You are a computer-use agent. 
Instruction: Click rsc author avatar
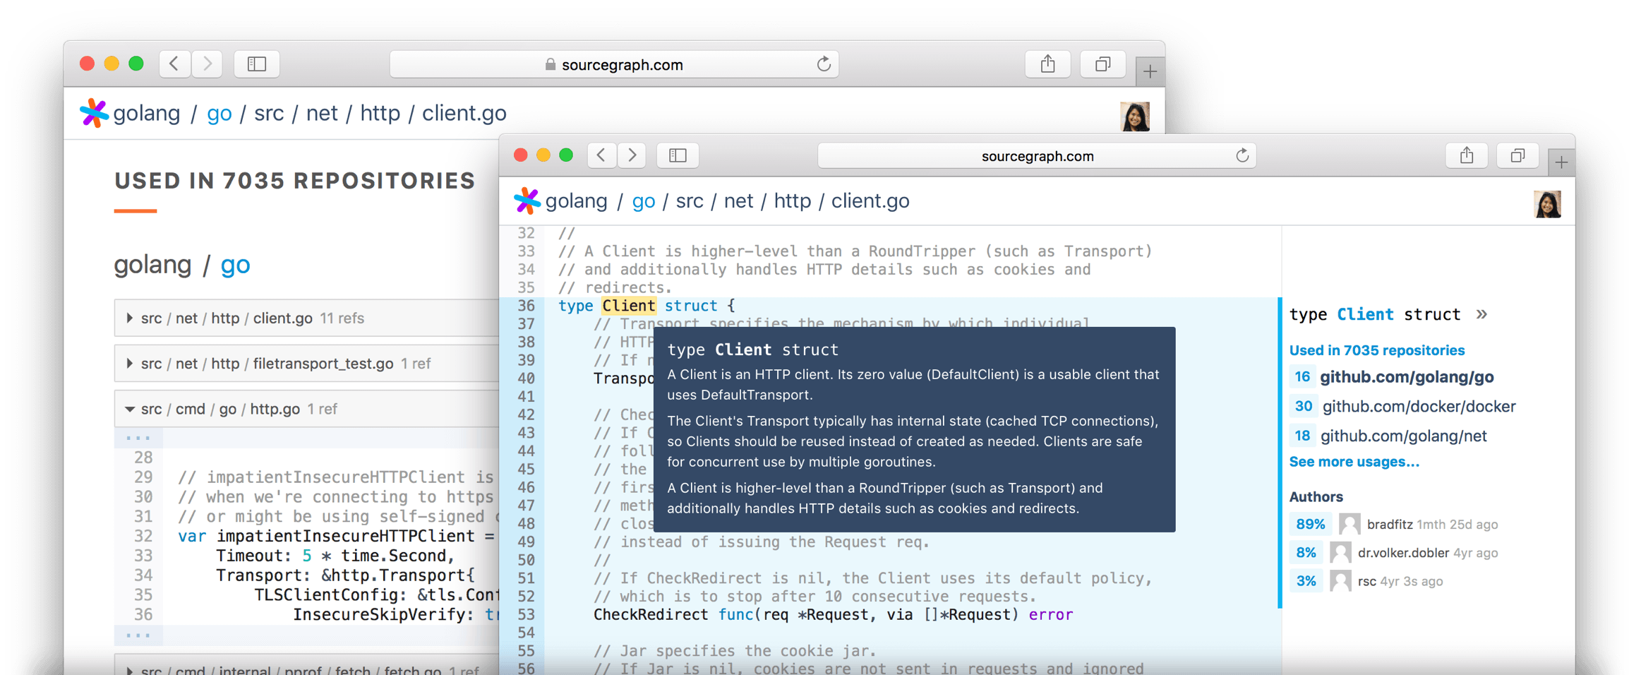pyautogui.click(x=1340, y=580)
